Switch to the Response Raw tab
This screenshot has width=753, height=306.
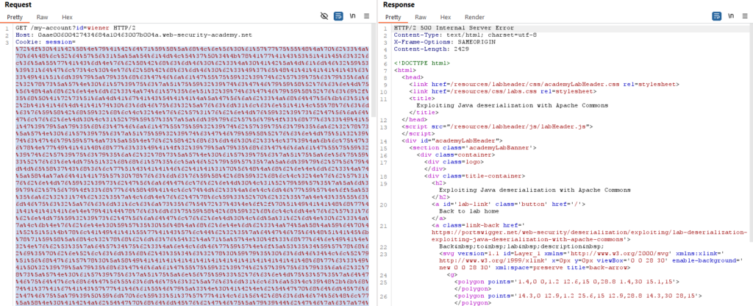point(421,17)
